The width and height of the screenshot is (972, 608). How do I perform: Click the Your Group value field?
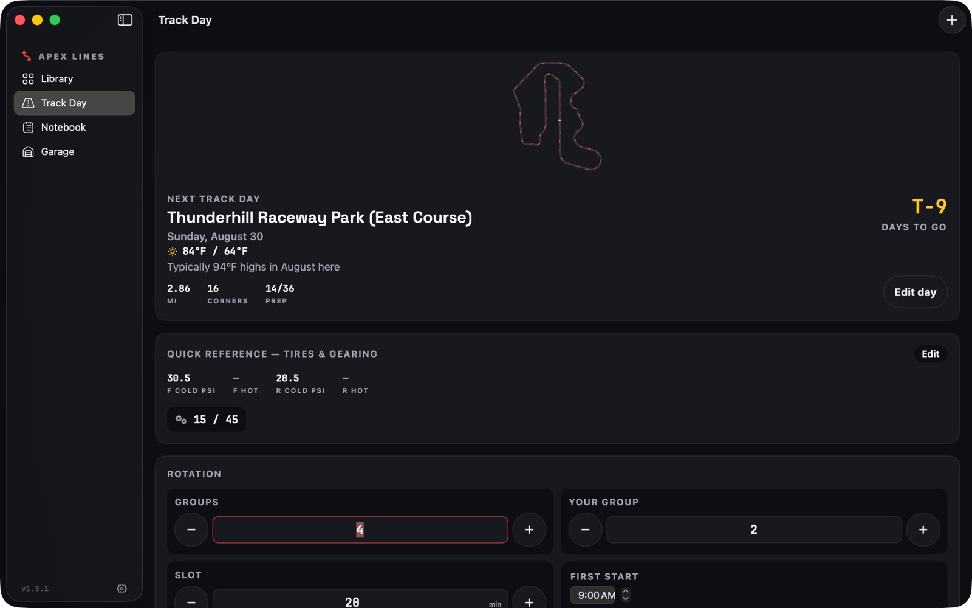pyautogui.click(x=754, y=530)
